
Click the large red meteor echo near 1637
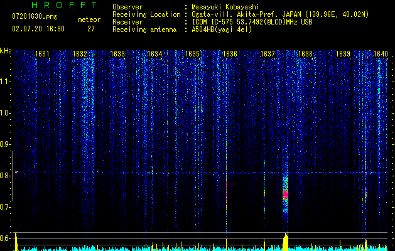coord(286,194)
